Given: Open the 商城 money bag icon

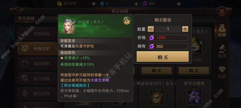Looking at the screenshot, I should (222, 31).
